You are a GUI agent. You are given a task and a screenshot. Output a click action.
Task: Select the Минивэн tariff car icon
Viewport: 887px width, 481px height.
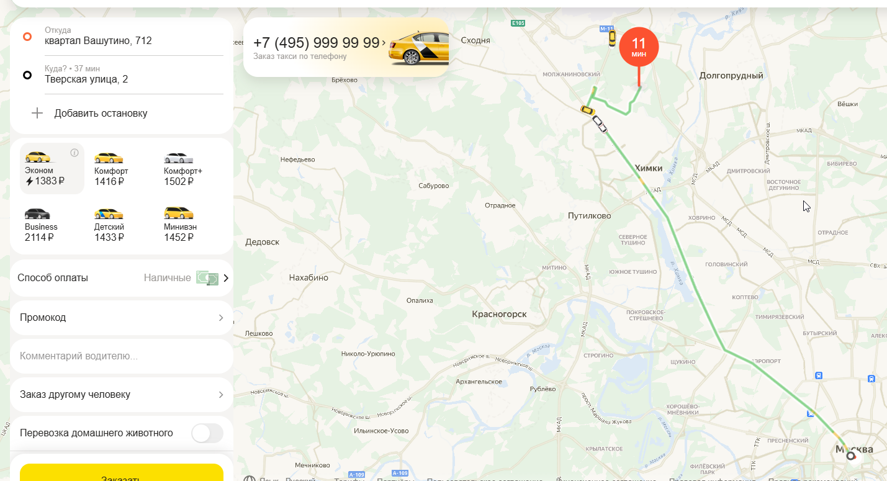pos(179,213)
